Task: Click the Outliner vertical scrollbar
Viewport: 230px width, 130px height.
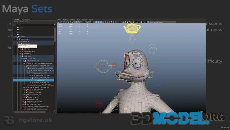Action: tap(55, 34)
